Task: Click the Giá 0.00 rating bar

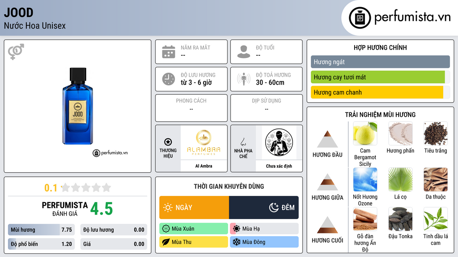Action: pyautogui.click(x=114, y=244)
